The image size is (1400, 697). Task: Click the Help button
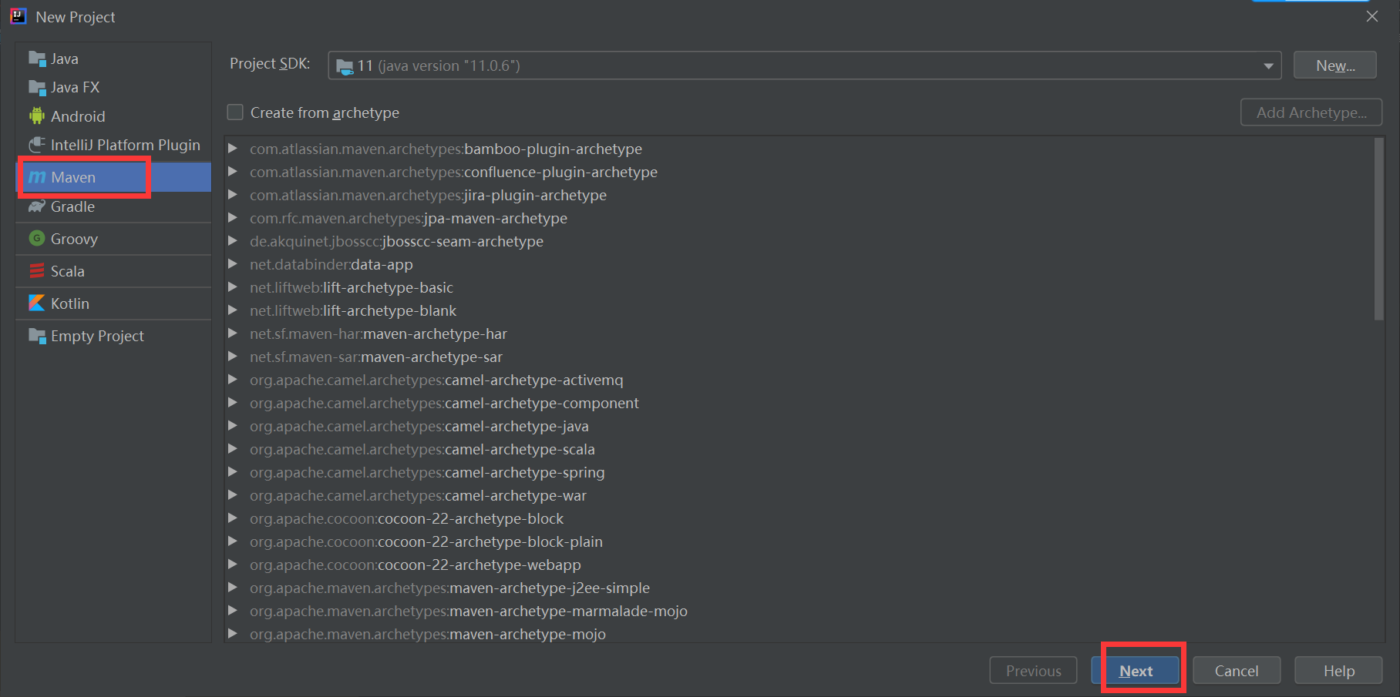click(x=1338, y=671)
